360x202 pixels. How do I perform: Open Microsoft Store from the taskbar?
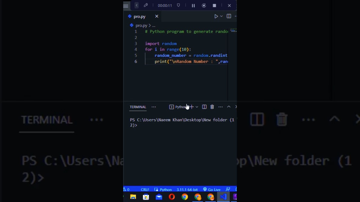(146, 197)
